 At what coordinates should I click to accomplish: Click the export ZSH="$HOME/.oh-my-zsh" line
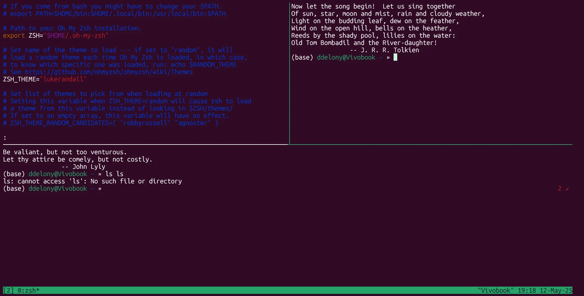click(56, 36)
